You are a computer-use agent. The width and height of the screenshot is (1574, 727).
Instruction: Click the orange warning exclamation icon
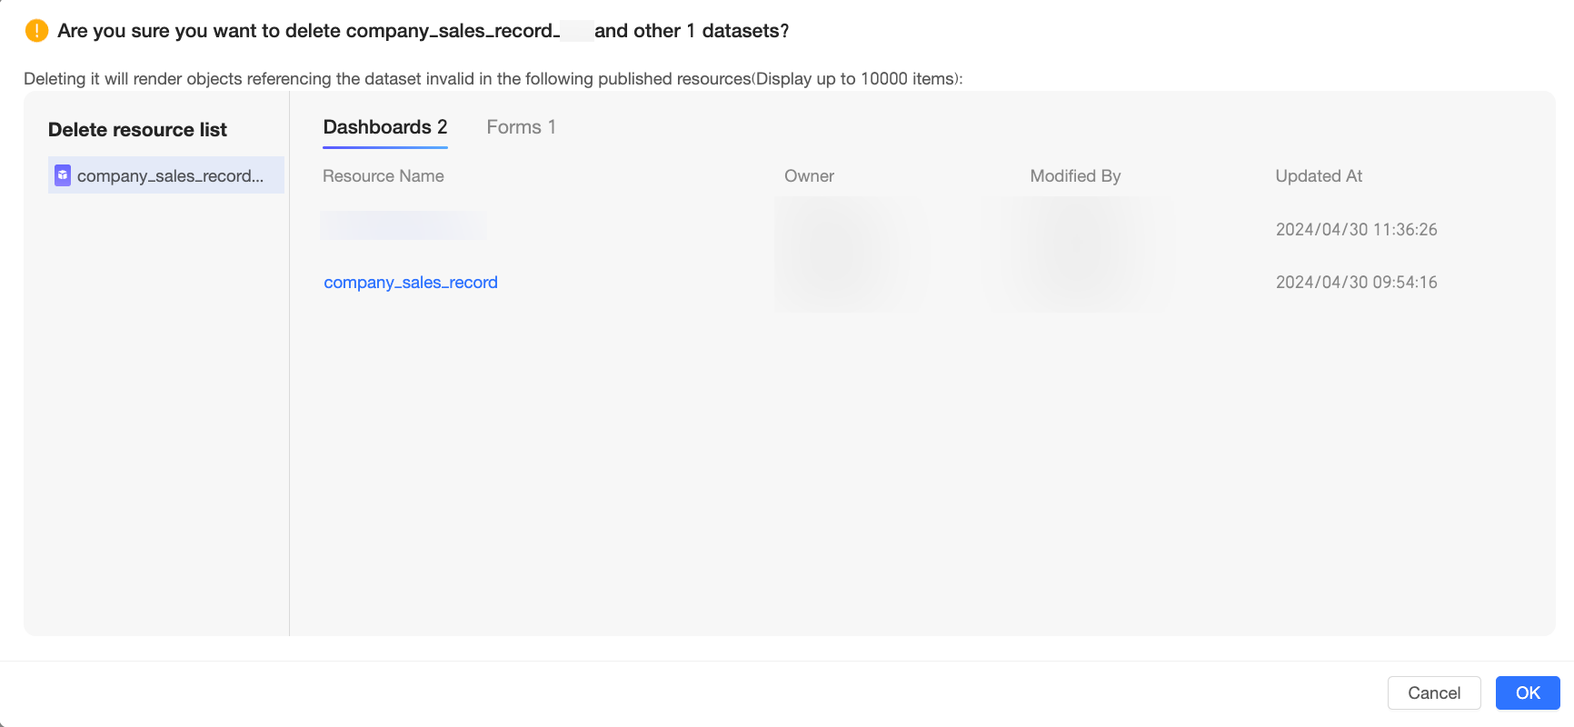tap(36, 31)
